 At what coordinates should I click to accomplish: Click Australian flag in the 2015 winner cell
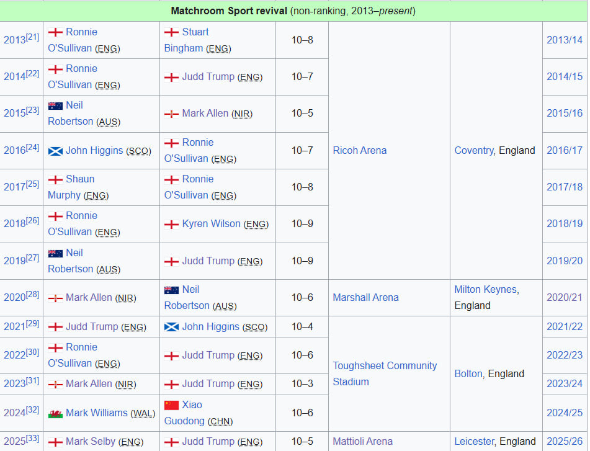(55, 105)
